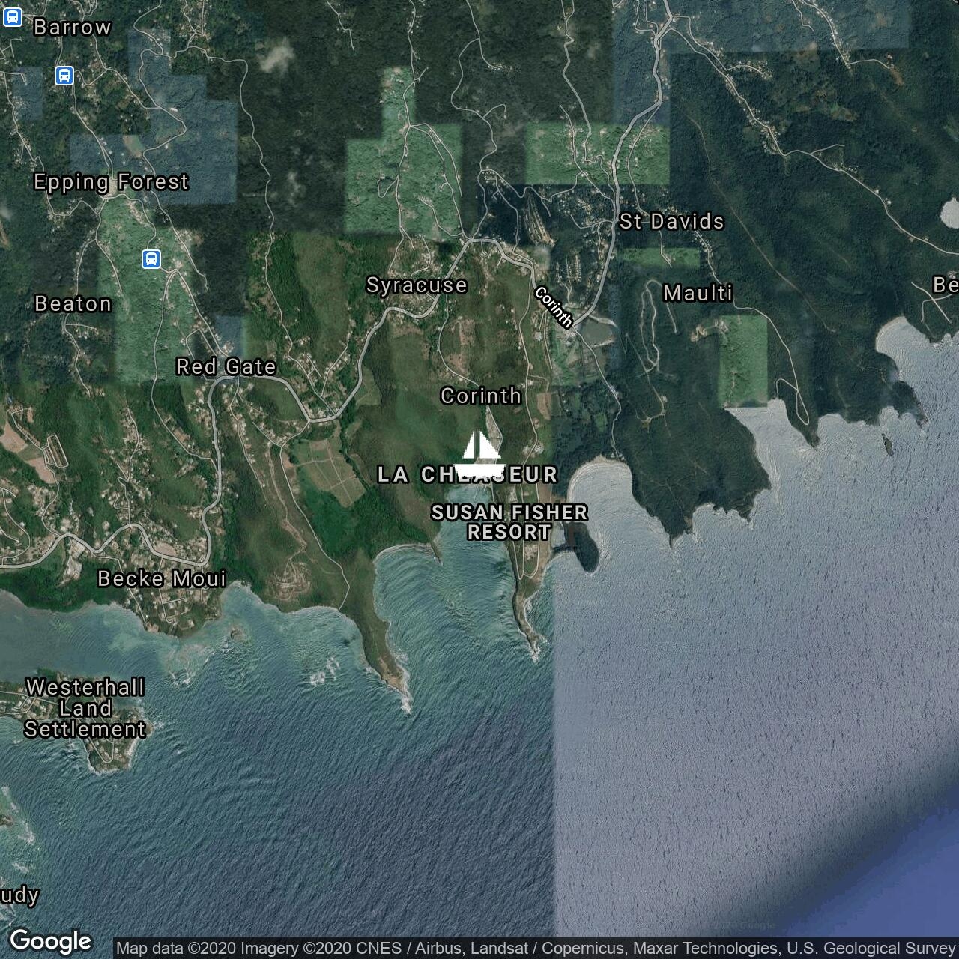Select Westerhall Land Settlement label

(85, 708)
